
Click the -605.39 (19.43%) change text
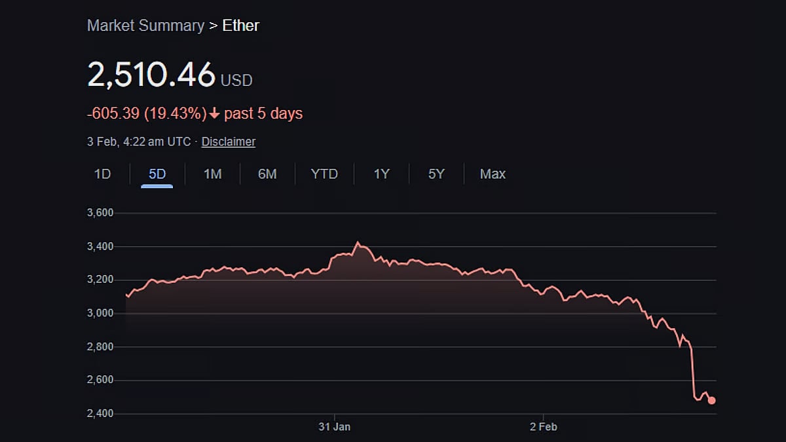click(x=147, y=114)
